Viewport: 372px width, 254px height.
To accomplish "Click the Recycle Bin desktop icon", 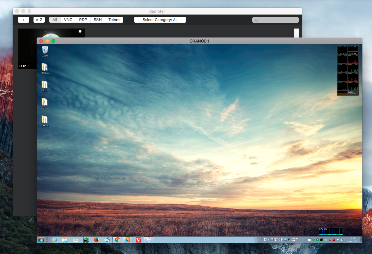I will pos(45,51).
